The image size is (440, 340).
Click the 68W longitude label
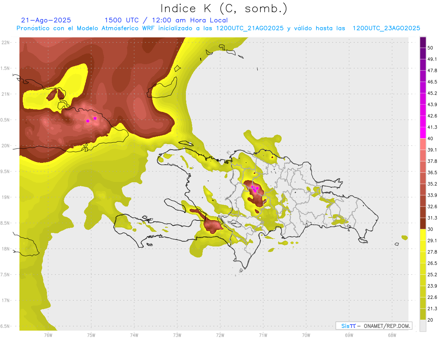[x=392, y=335]
